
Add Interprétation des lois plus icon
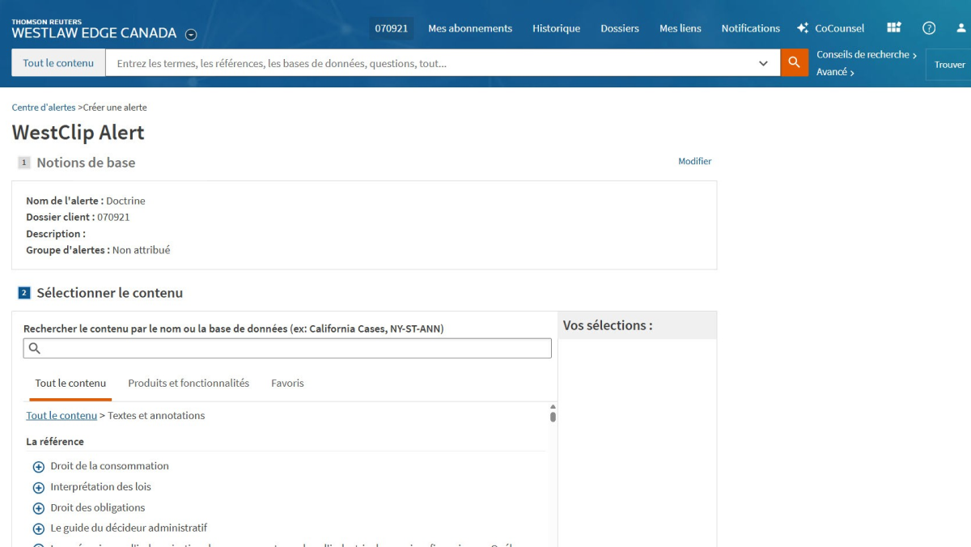[x=38, y=488]
